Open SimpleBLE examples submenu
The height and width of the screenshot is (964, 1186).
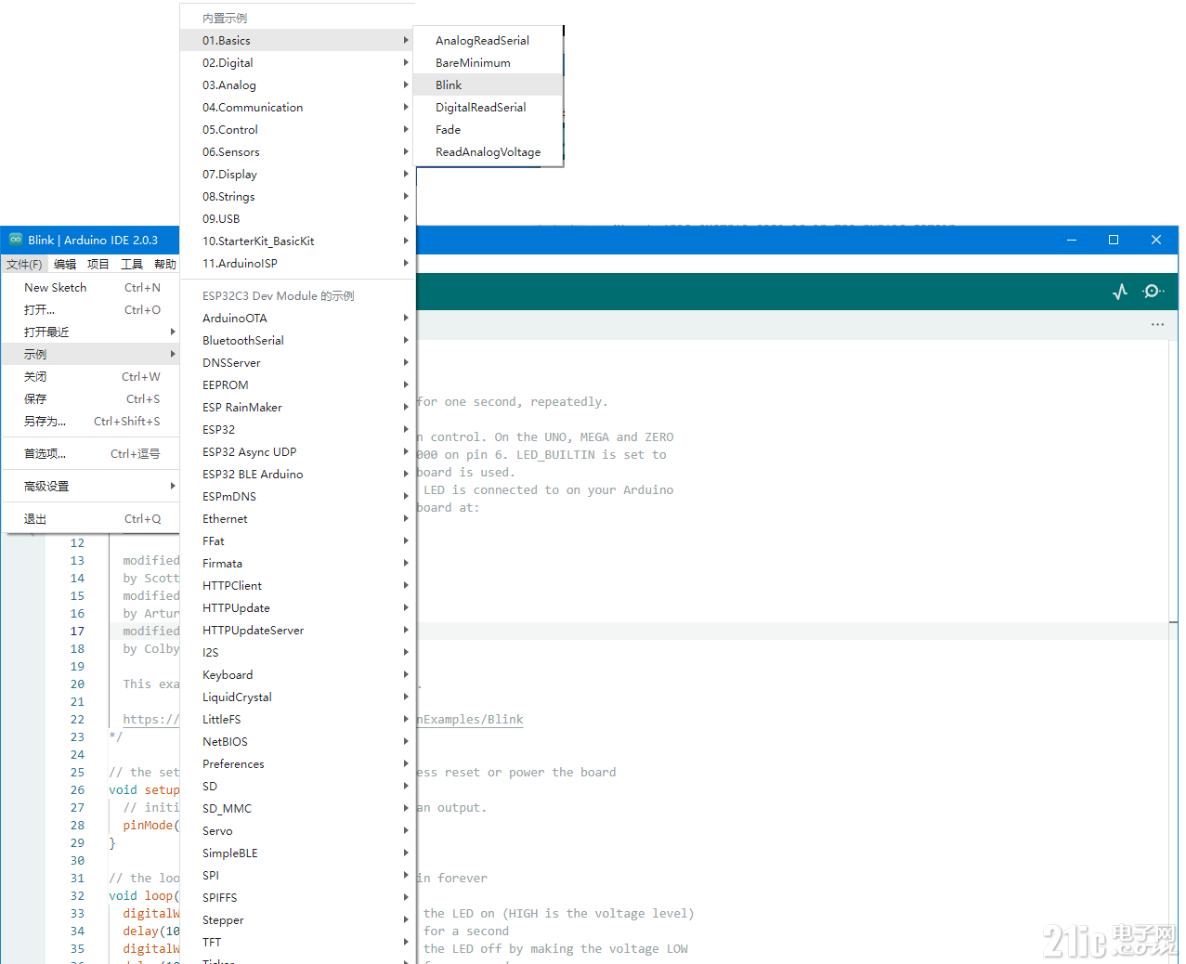(297, 853)
